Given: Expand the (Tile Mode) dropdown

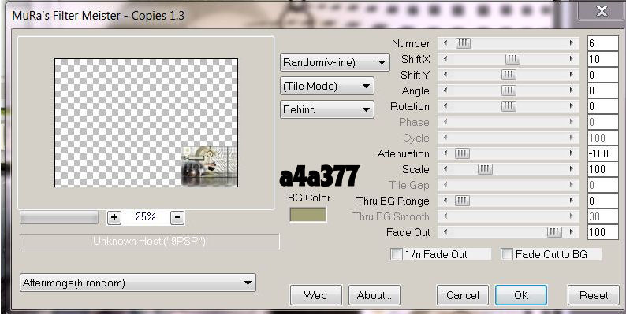Looking at the screenshot, I should pyautogui.click(x=327, y=86).
